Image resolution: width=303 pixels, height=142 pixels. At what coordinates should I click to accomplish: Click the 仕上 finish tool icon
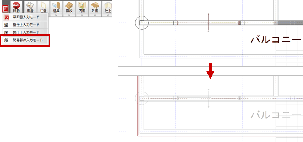pos(107,7)
